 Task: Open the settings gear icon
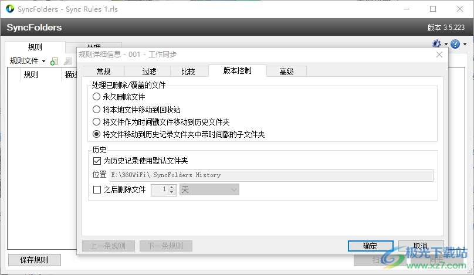click(436, 44)
